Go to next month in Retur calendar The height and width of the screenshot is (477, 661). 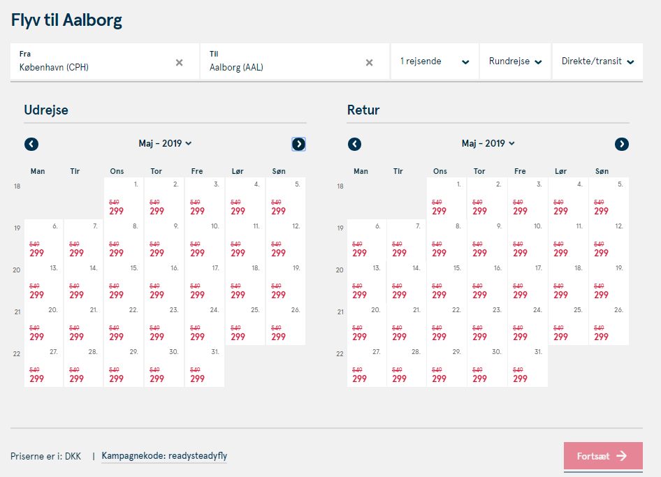(x=622, y=144)
